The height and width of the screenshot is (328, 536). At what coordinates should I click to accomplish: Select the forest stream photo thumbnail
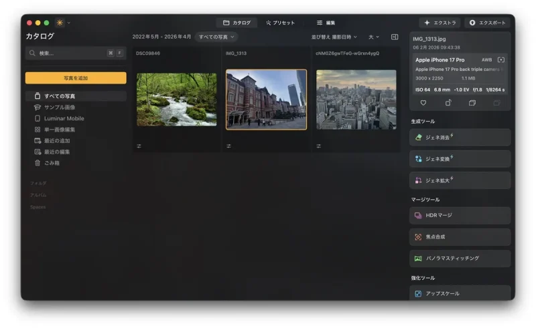point(176,100)
